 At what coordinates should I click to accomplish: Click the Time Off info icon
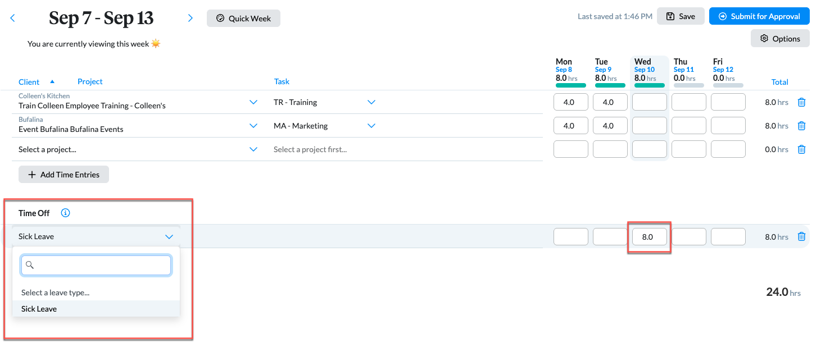pos(65,213)
